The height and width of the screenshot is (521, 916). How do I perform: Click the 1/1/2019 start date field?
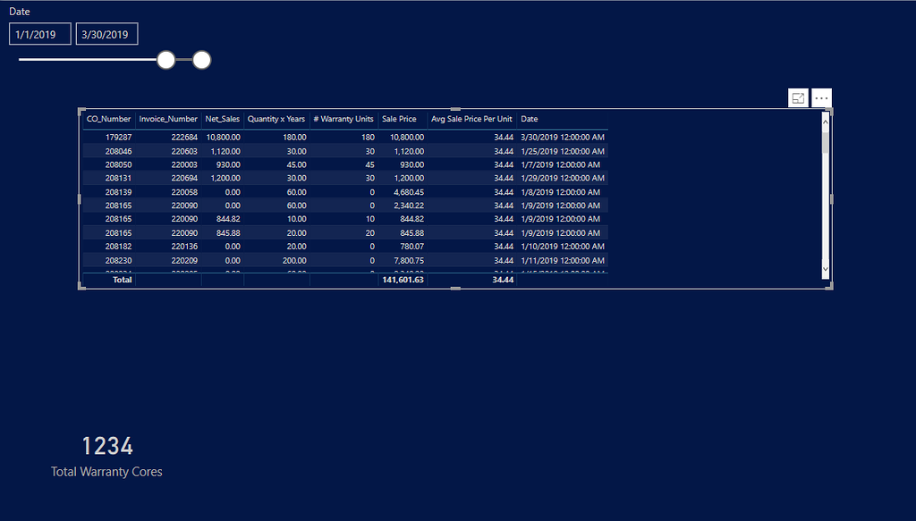click(x=39, y=33)
